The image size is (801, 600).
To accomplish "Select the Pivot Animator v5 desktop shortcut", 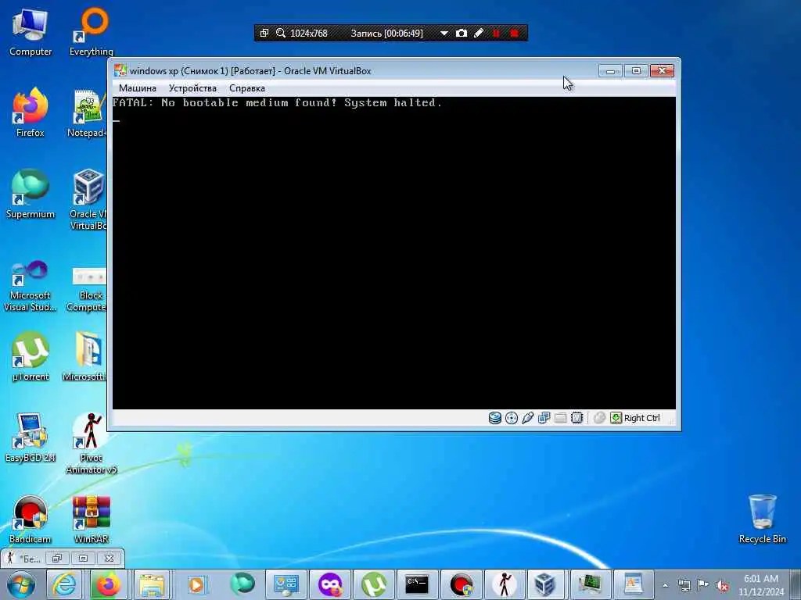I will [92, 444].
